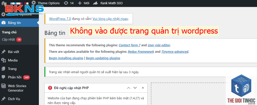Move PHP update widget down with chevron
This screenshot has height=105, width=257.
point(135,88)
